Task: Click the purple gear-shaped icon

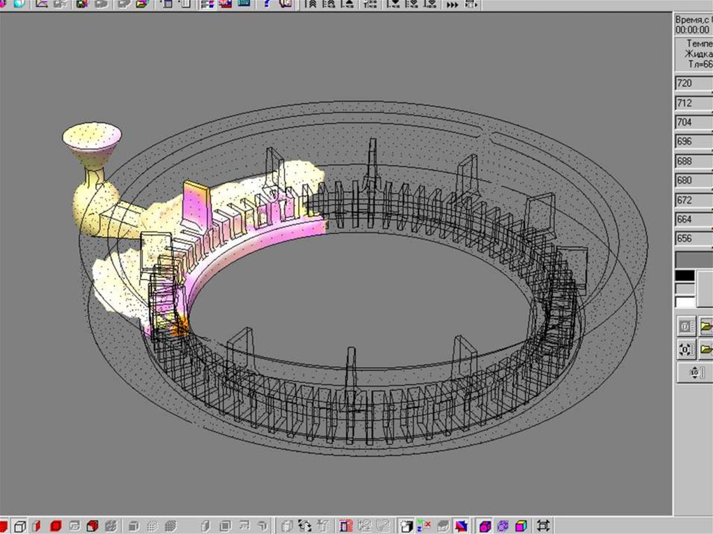Action: (x=503, y=526)
